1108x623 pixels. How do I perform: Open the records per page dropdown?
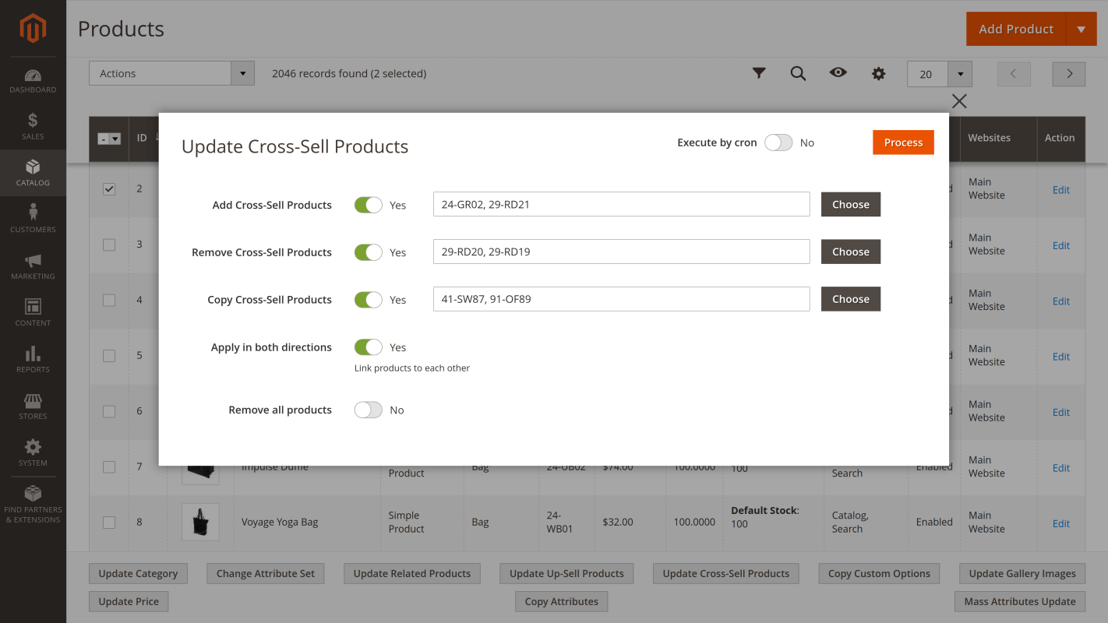[960, 74]
